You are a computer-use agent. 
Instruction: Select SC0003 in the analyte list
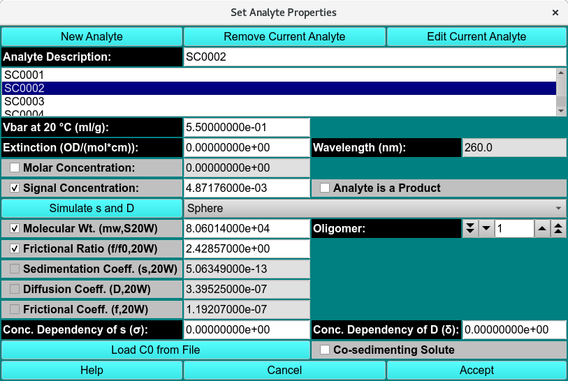(x=278, y=101)
